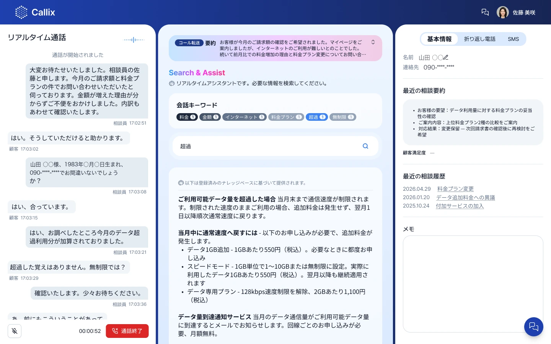
Task: Toggle the microphone mute button
Action: click(x=15, y=331)
